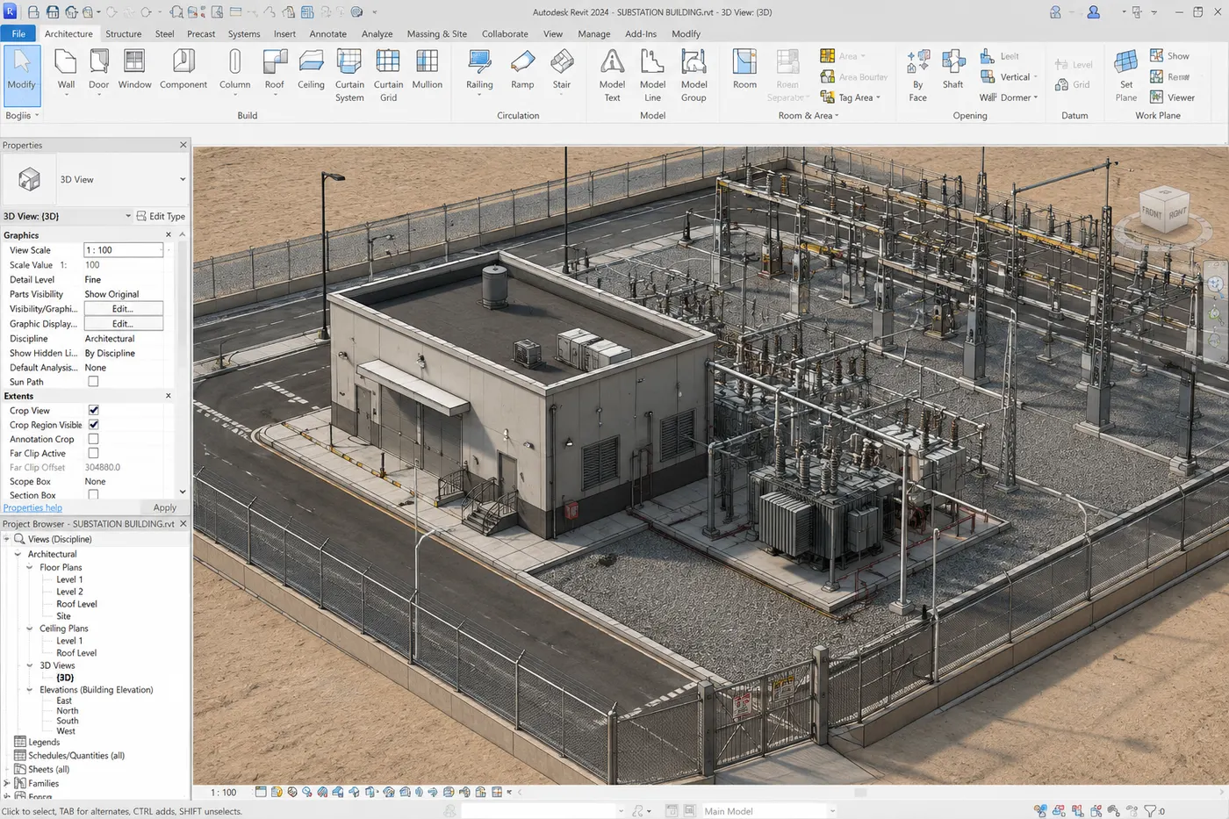Open the Dormer dropdown arrow
Viewport: 1229px width, 819px height.
point(1036,97)
